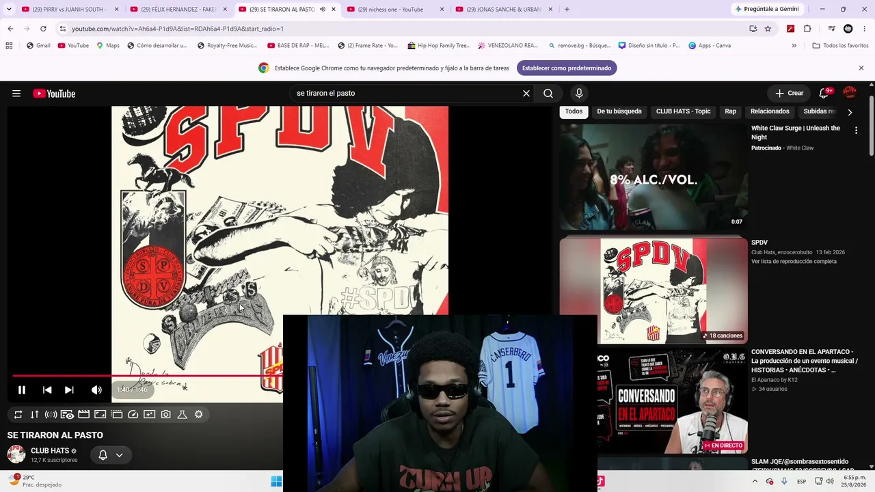The image size is (875, 492).
Task: Reload the current page
Action: (43, 29)
